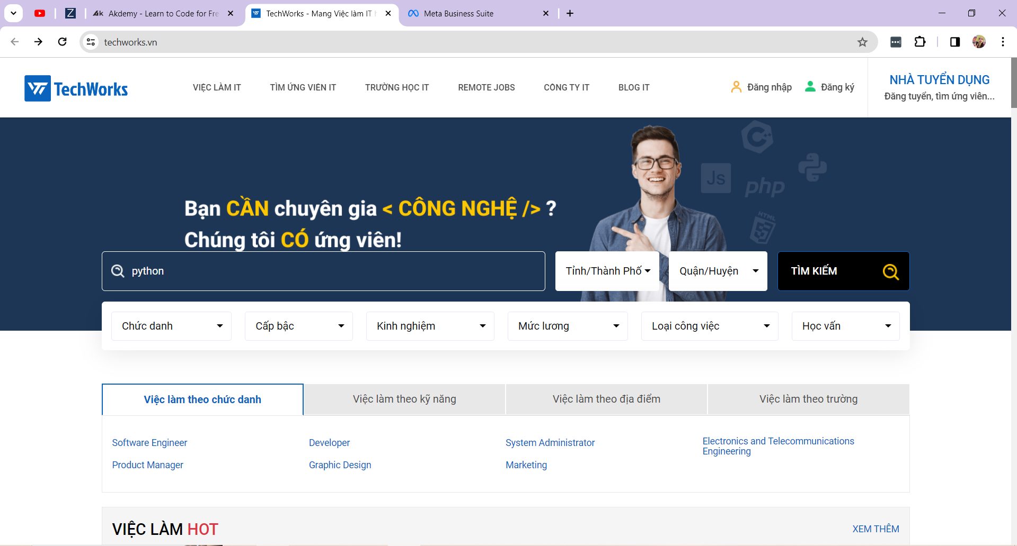1017x546 pixels.
Task: Click the python search input field
Action: (323, 271)
